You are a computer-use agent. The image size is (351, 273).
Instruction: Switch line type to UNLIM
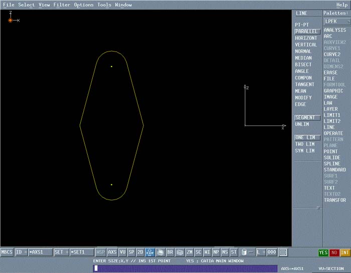point(302,124)
